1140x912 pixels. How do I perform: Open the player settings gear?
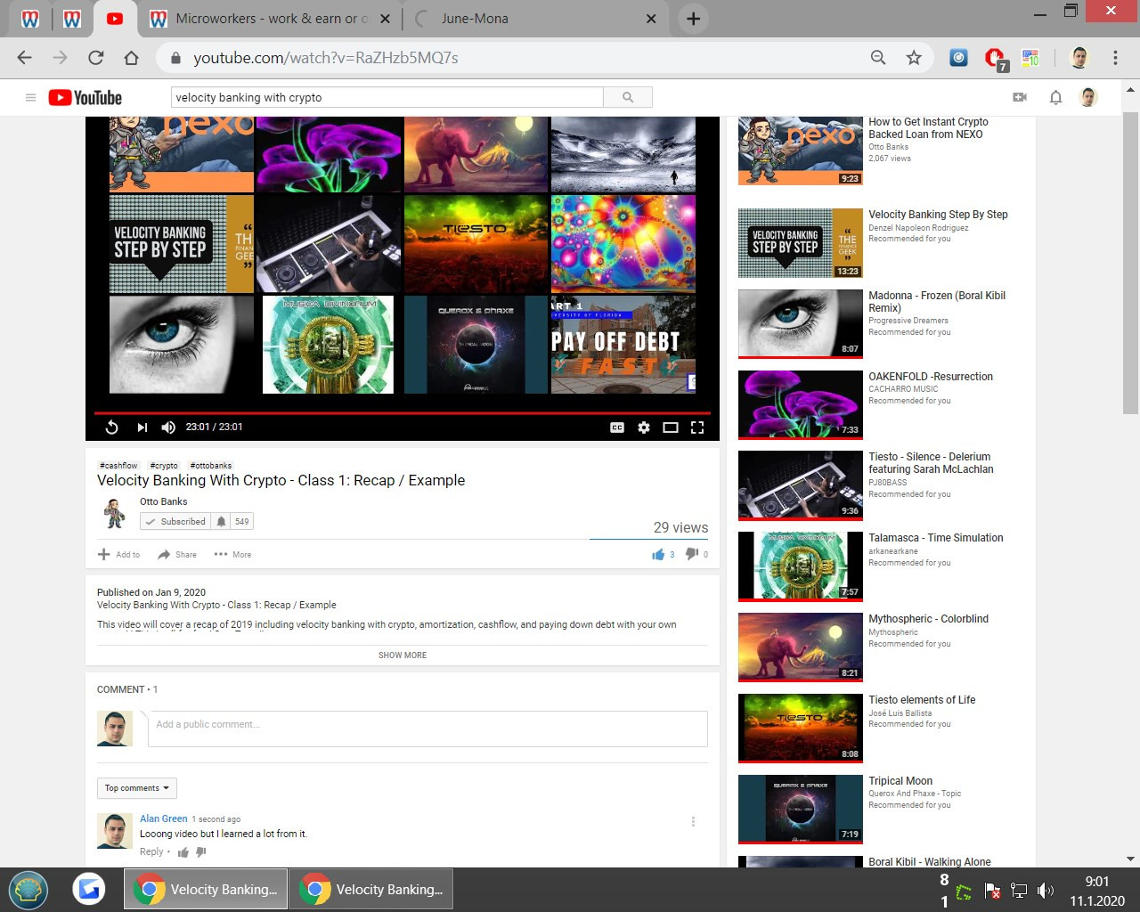[x=644, y=427]
